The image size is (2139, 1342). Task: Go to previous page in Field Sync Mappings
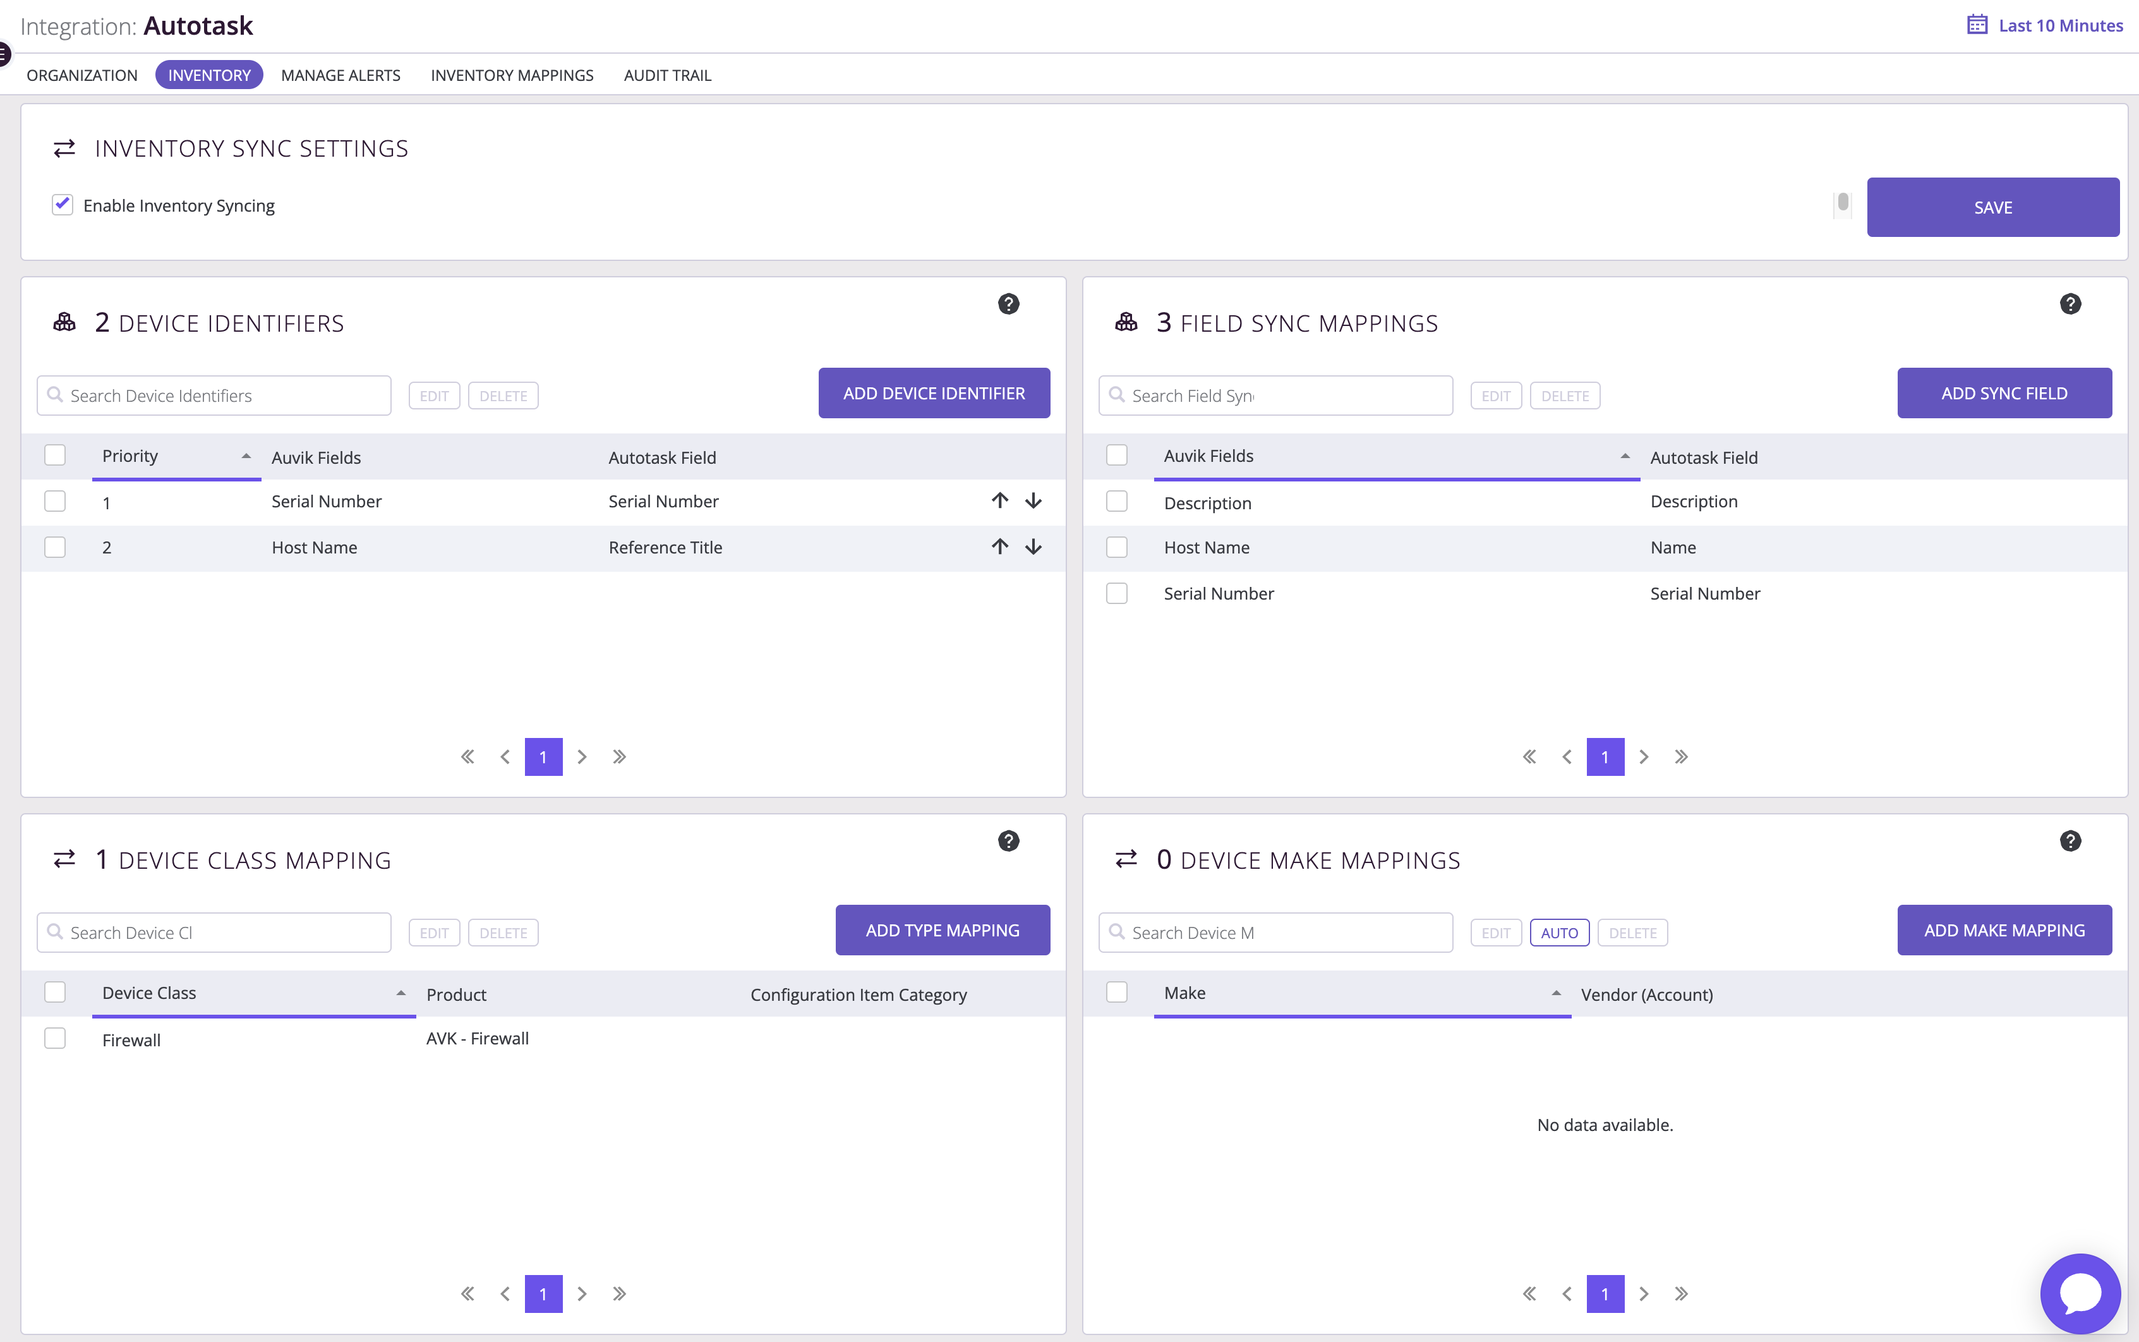click(1567, 757)
